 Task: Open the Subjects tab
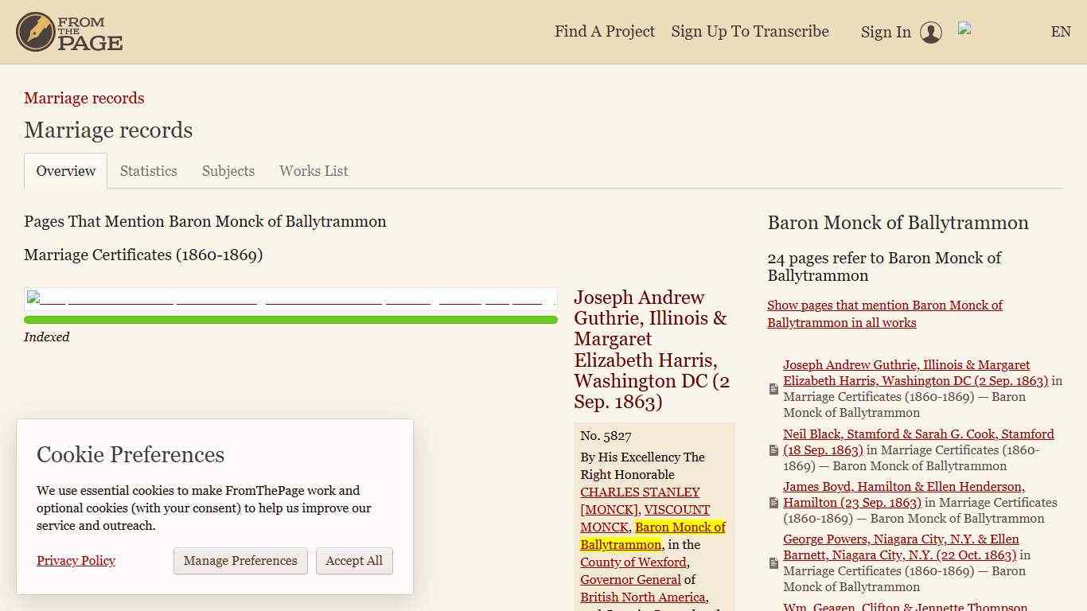click(x=228, y=171)
